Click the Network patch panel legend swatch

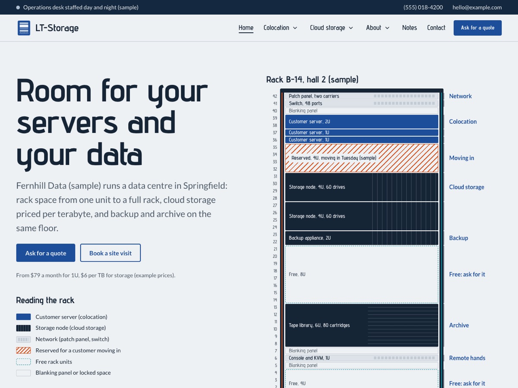23,339
